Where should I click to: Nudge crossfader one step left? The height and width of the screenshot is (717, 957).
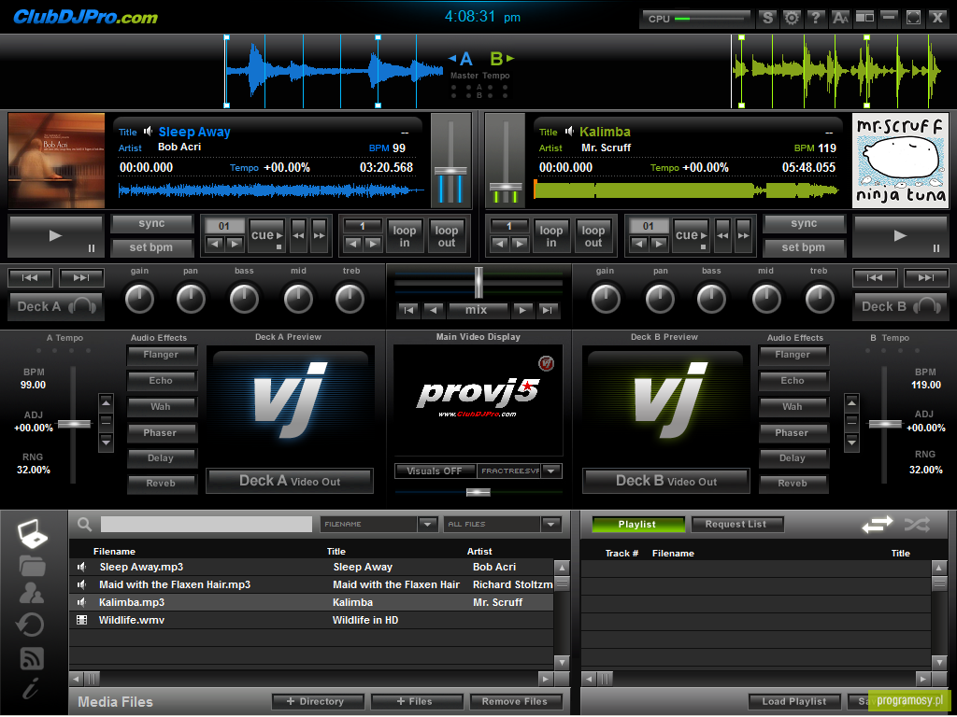434,310
